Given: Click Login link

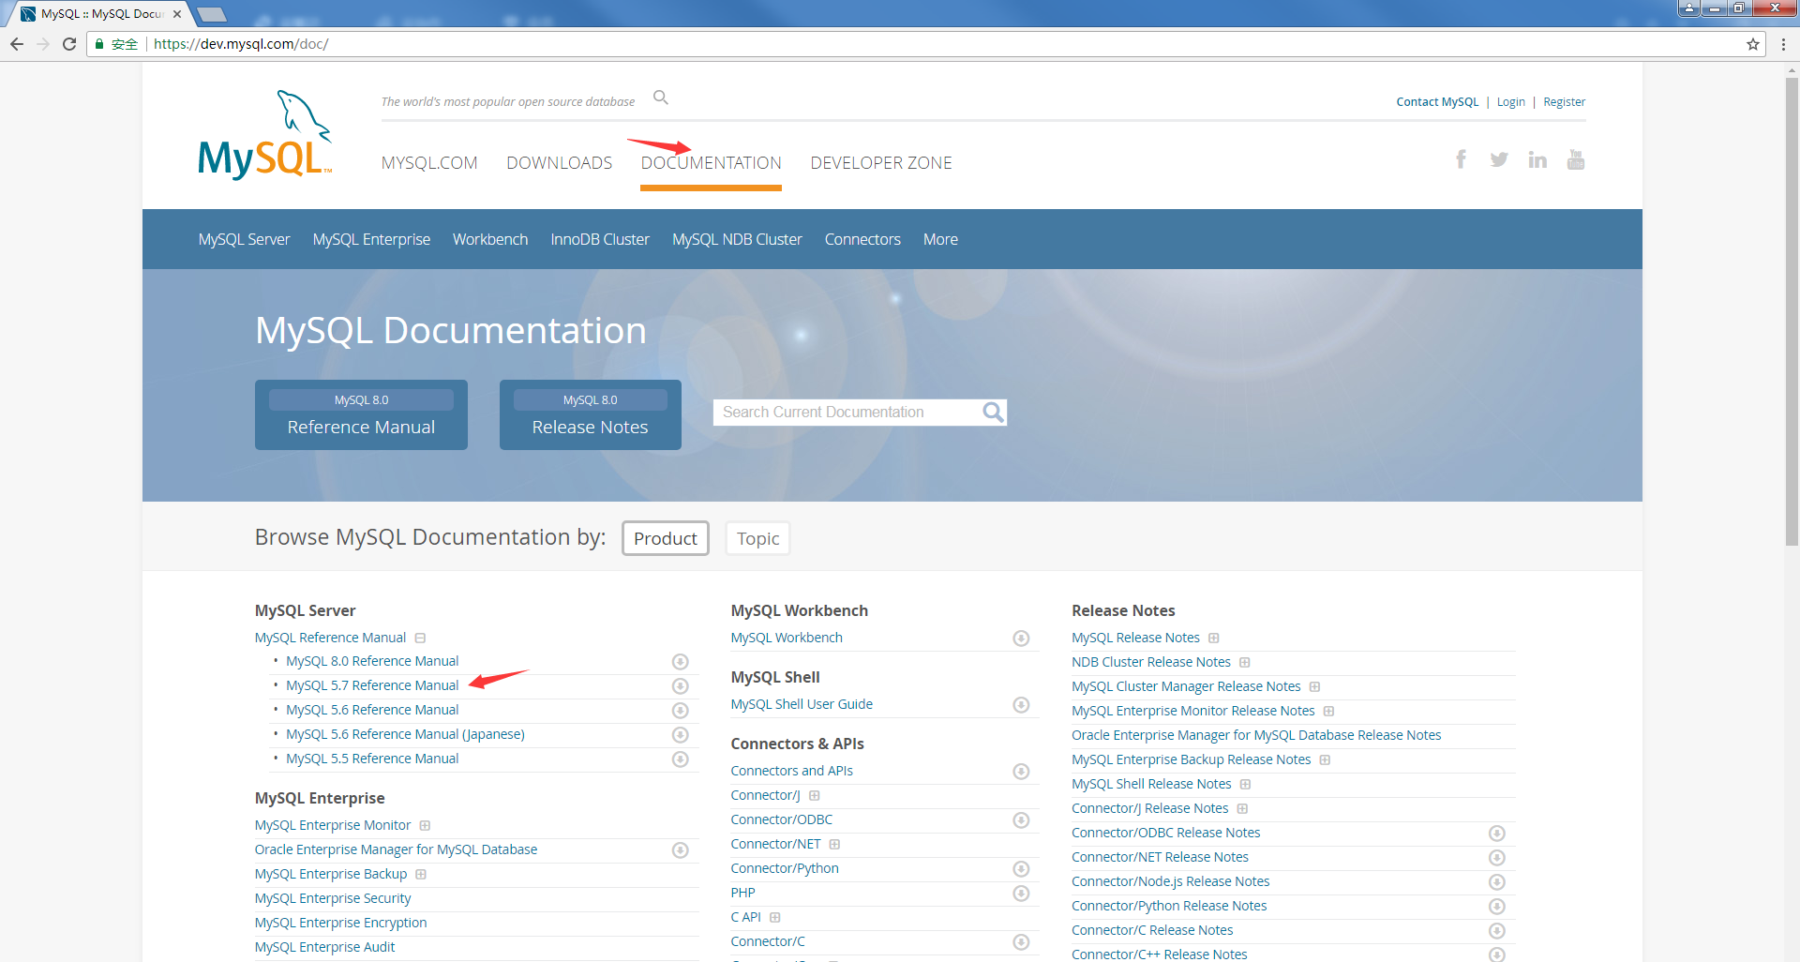Looking at the screenshot, I should [x=1510, y=102].
